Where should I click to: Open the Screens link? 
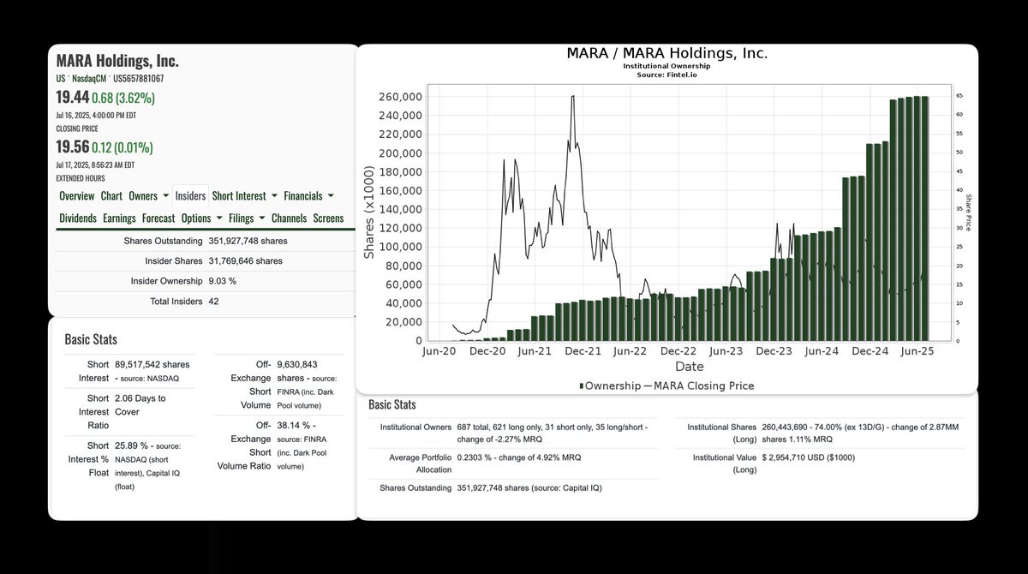point(328,218)
